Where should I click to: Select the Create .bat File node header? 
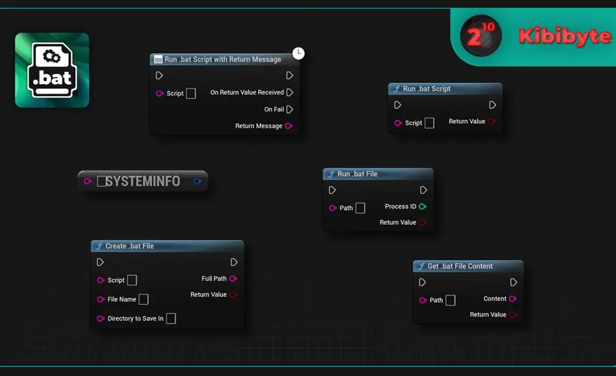167,246
